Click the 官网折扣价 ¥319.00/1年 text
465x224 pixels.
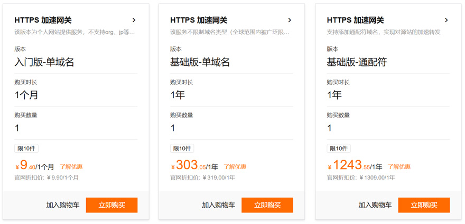202,178
